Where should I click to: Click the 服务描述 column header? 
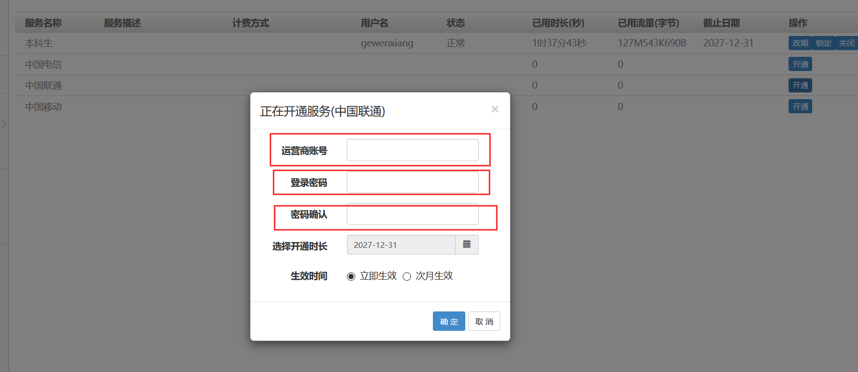click(x=123, y=23)
